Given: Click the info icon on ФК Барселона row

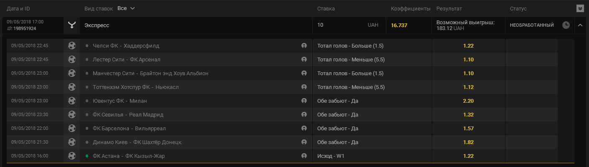Looking at the screenshot, I should 304,129.
